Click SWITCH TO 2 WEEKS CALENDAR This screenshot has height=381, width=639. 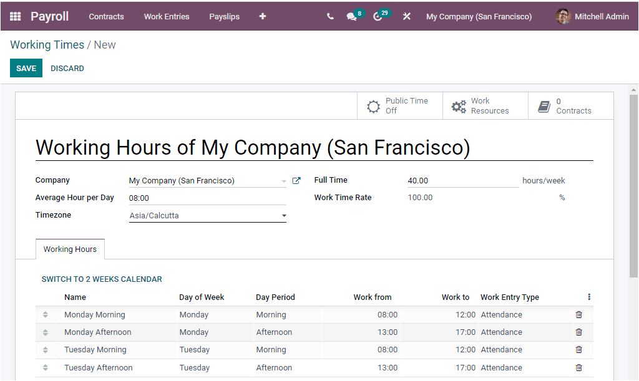[x=102, y=279]
